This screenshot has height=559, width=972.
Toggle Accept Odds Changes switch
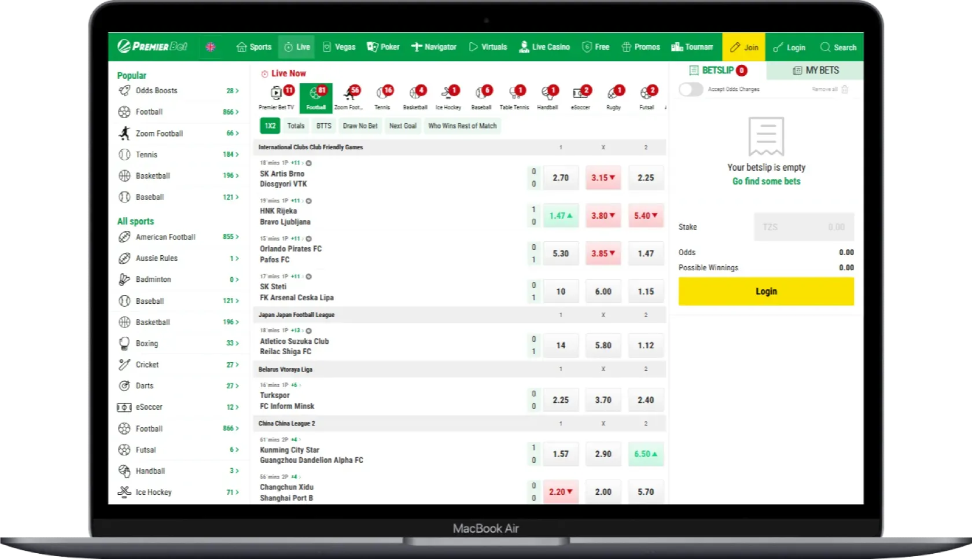(x=691, y=89)
